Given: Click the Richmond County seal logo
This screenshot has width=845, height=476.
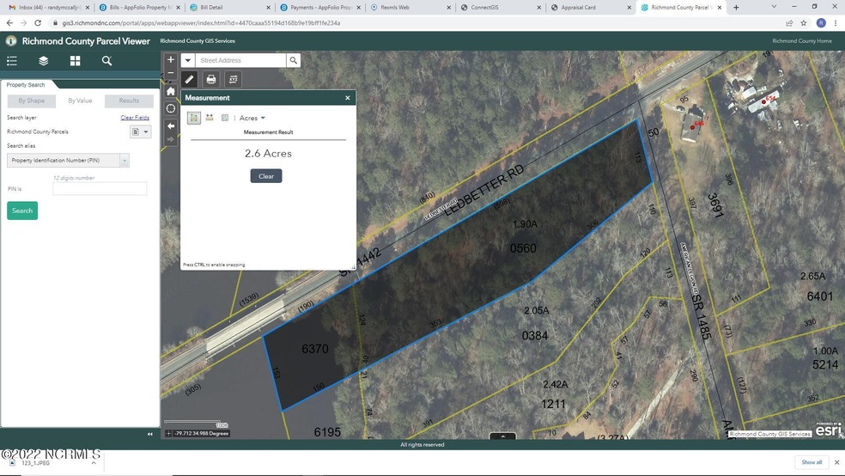Looking at the screenshot, I should [x=11, y=41].
